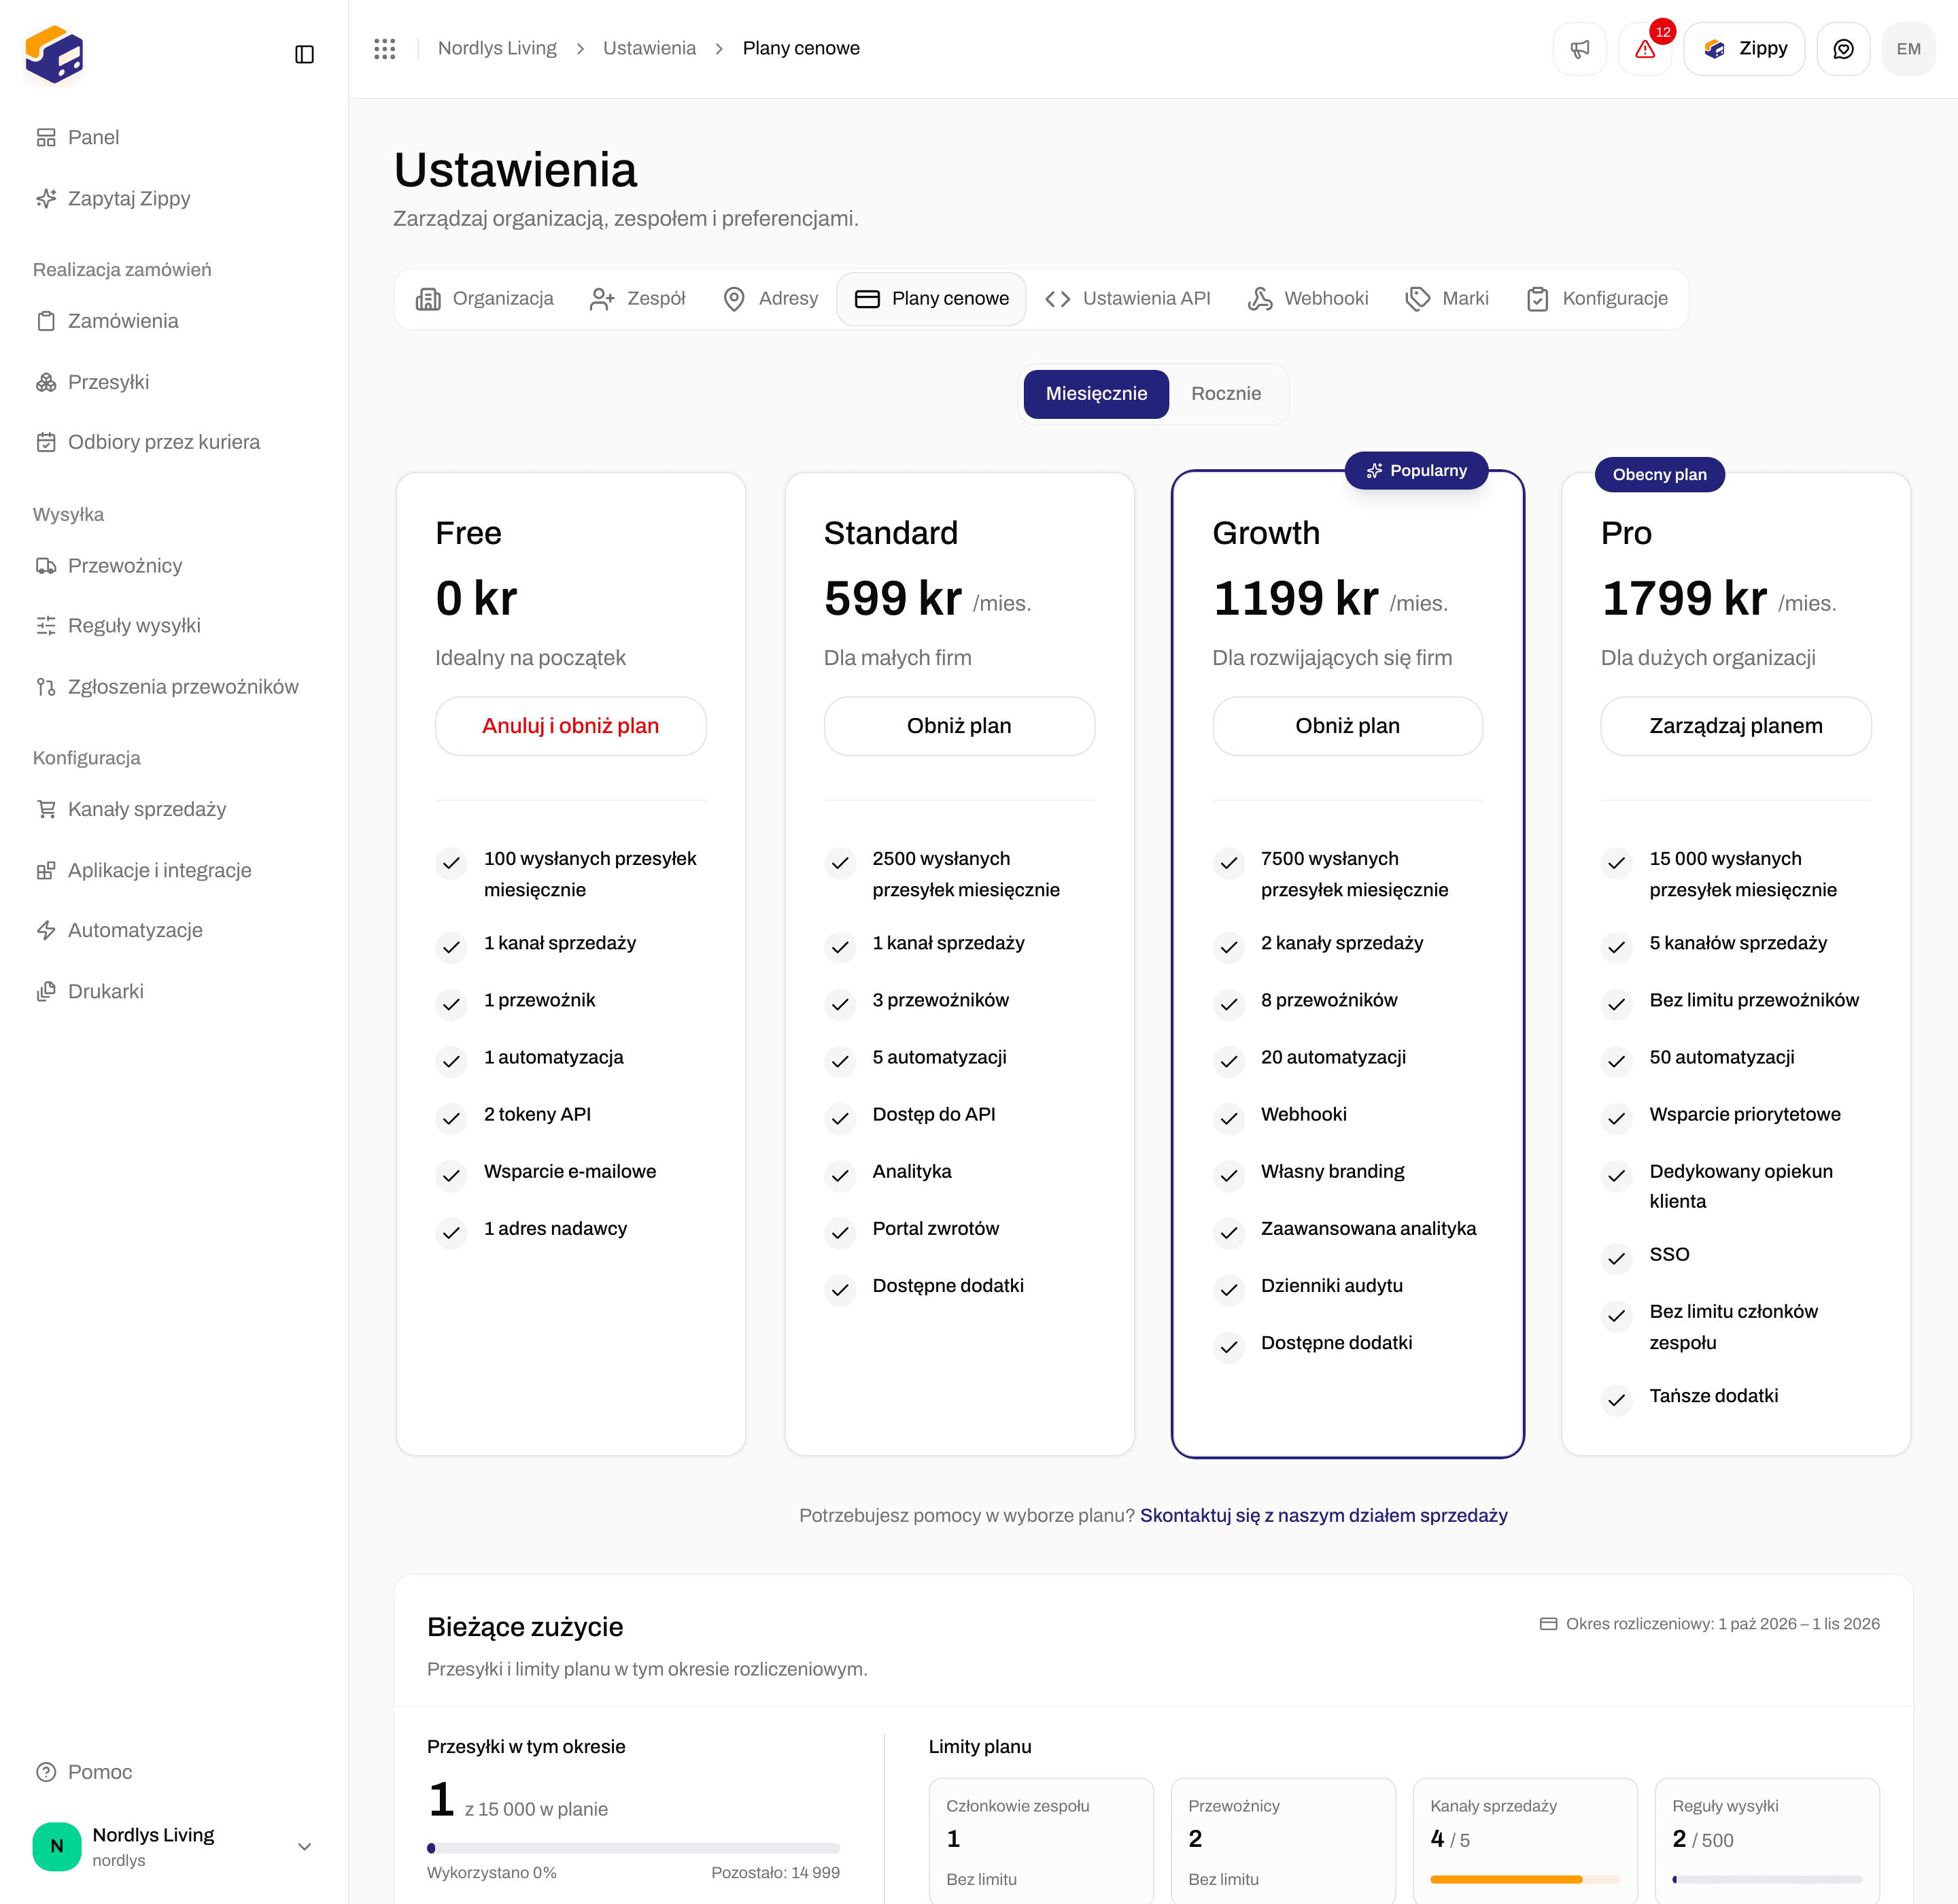Open the chat support icon
Screen dimensions: 1958x1904
point(1843,49)
